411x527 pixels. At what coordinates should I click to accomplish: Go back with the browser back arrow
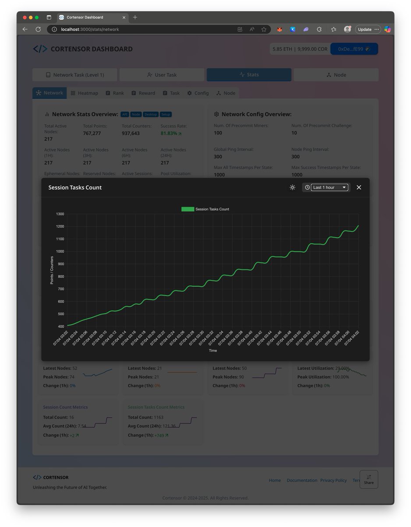tap(25, 29)
